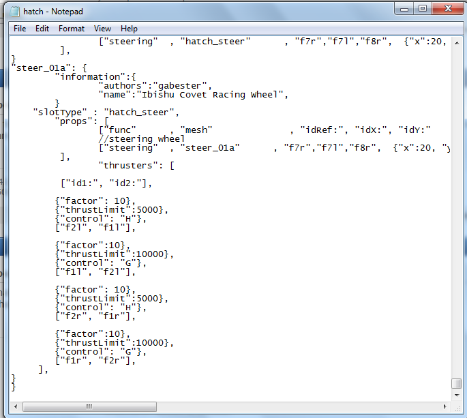
Task: Click the window resize grip corner
Action: click(457, 408)
